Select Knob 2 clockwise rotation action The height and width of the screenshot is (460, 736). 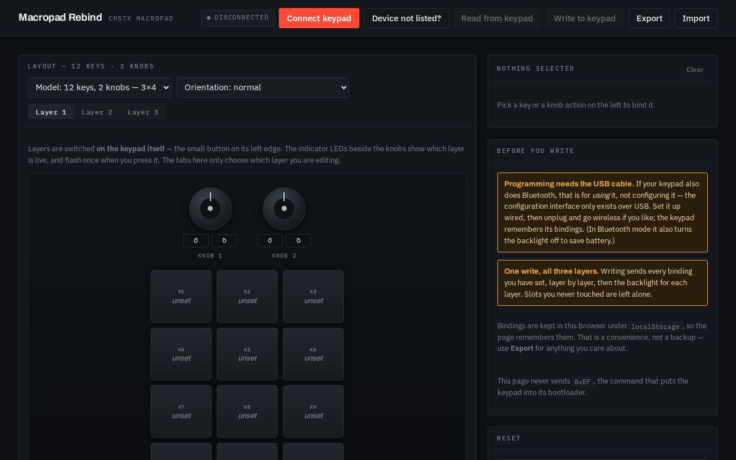pyautogui.click(x=298, y=240)
